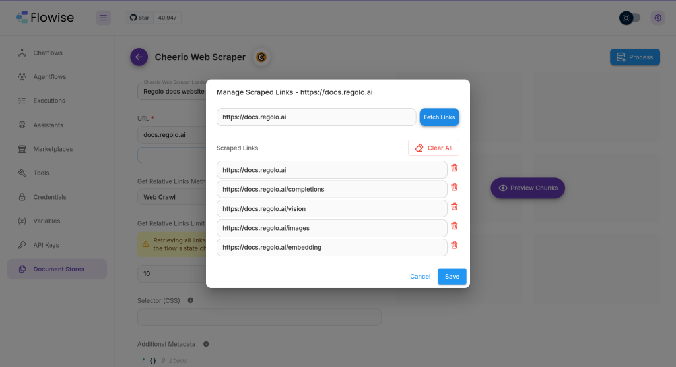Click the docs.regolo.ai/vision link field
The width and height of the screenshot is (676, 367).
331,209
